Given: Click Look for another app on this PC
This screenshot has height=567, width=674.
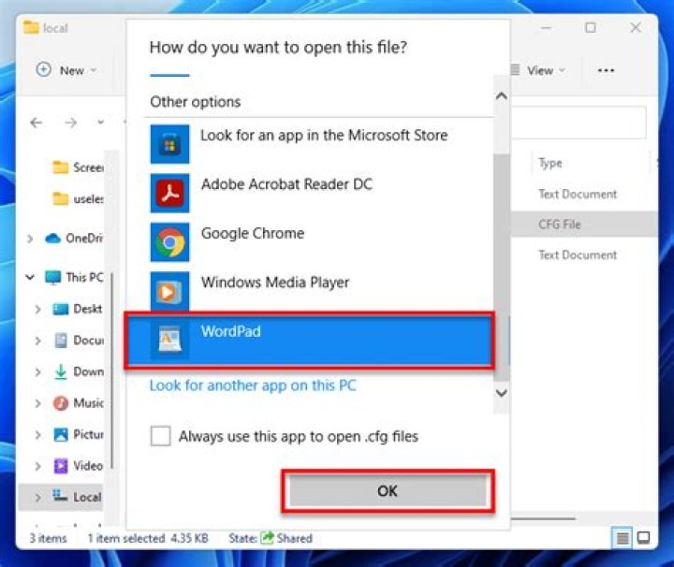Looking at the screenshot, I should point(253,385).
